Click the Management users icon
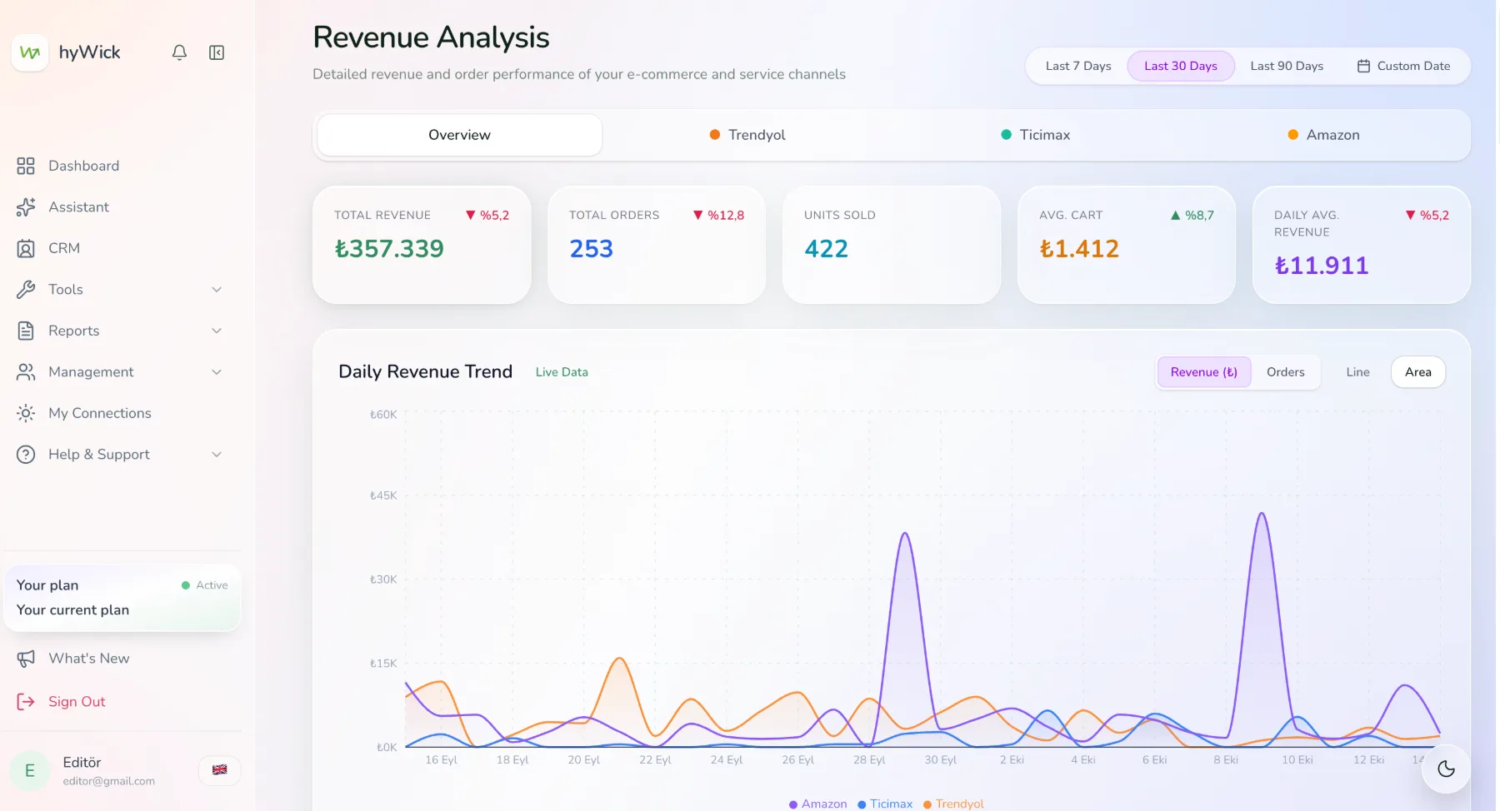The height and width of the screenshot is (811, 1500). coord(26,372)
